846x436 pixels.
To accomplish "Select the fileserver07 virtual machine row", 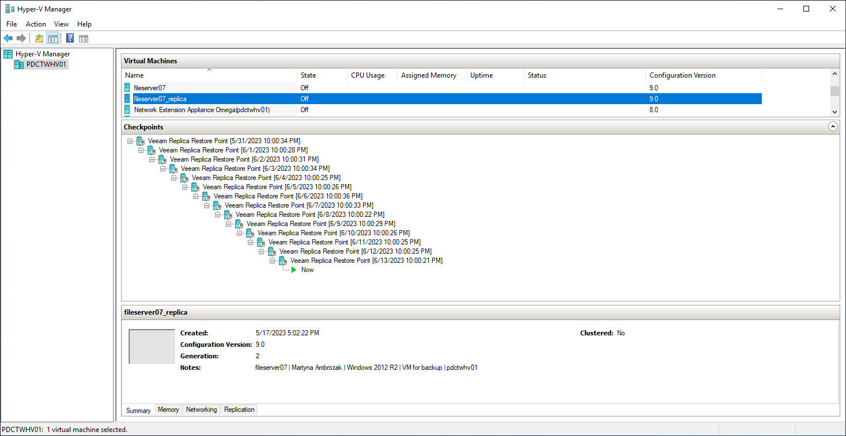I will [x=442, y=88].
